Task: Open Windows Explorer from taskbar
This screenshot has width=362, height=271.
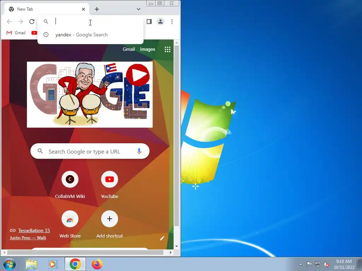Action: click(x=31, y=264)
